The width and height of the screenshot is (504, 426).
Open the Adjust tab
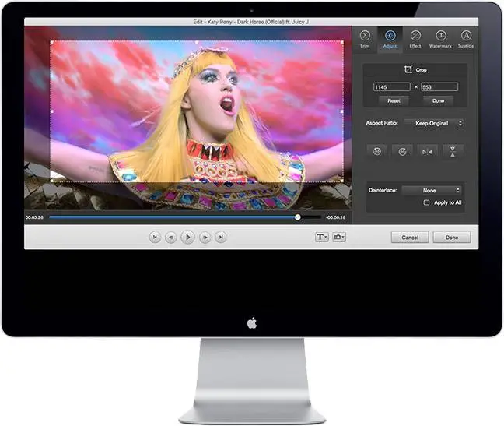pyautogui.click(x=390, y=39)
